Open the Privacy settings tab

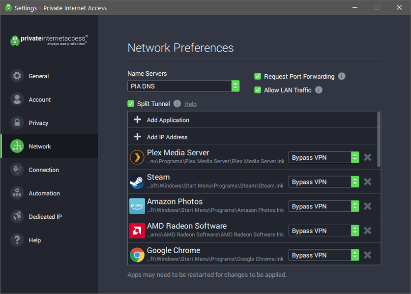tap(38, 123)
